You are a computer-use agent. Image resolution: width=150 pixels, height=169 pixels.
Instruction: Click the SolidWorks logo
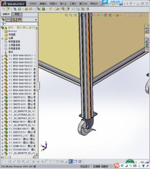[13, 4]
